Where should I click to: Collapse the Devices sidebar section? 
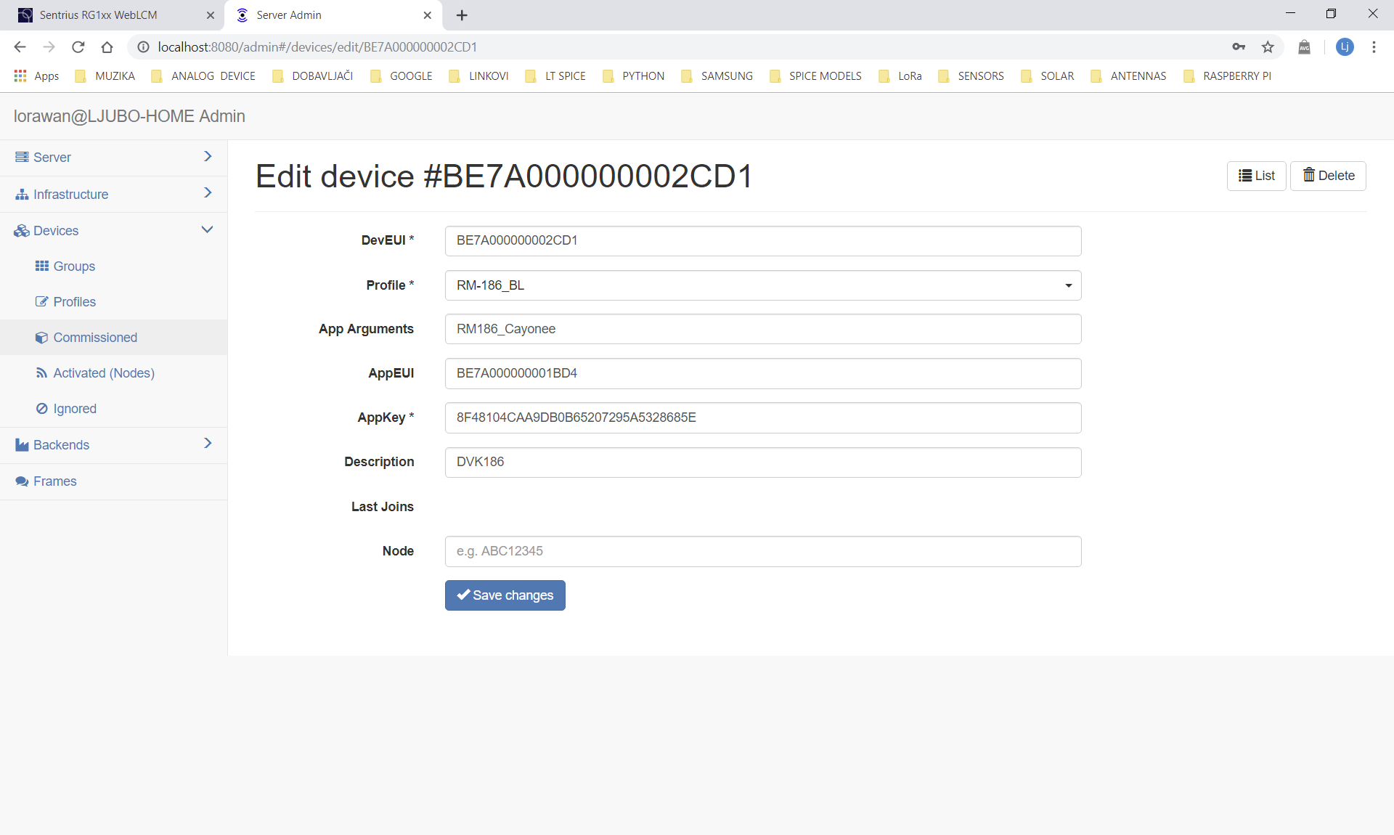113,231
